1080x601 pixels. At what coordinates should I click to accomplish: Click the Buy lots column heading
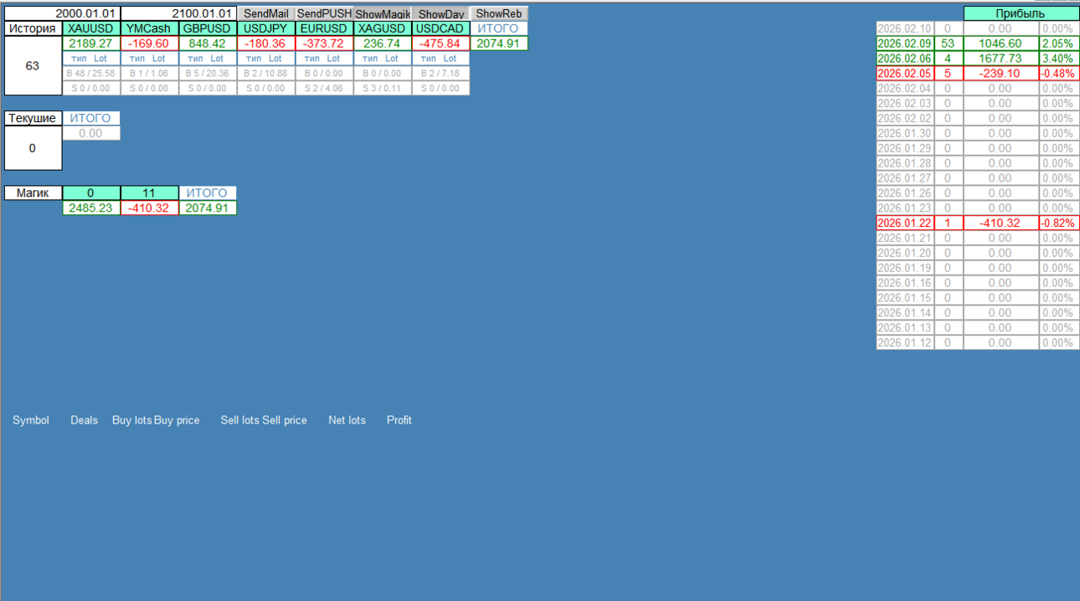click(132, 420)
